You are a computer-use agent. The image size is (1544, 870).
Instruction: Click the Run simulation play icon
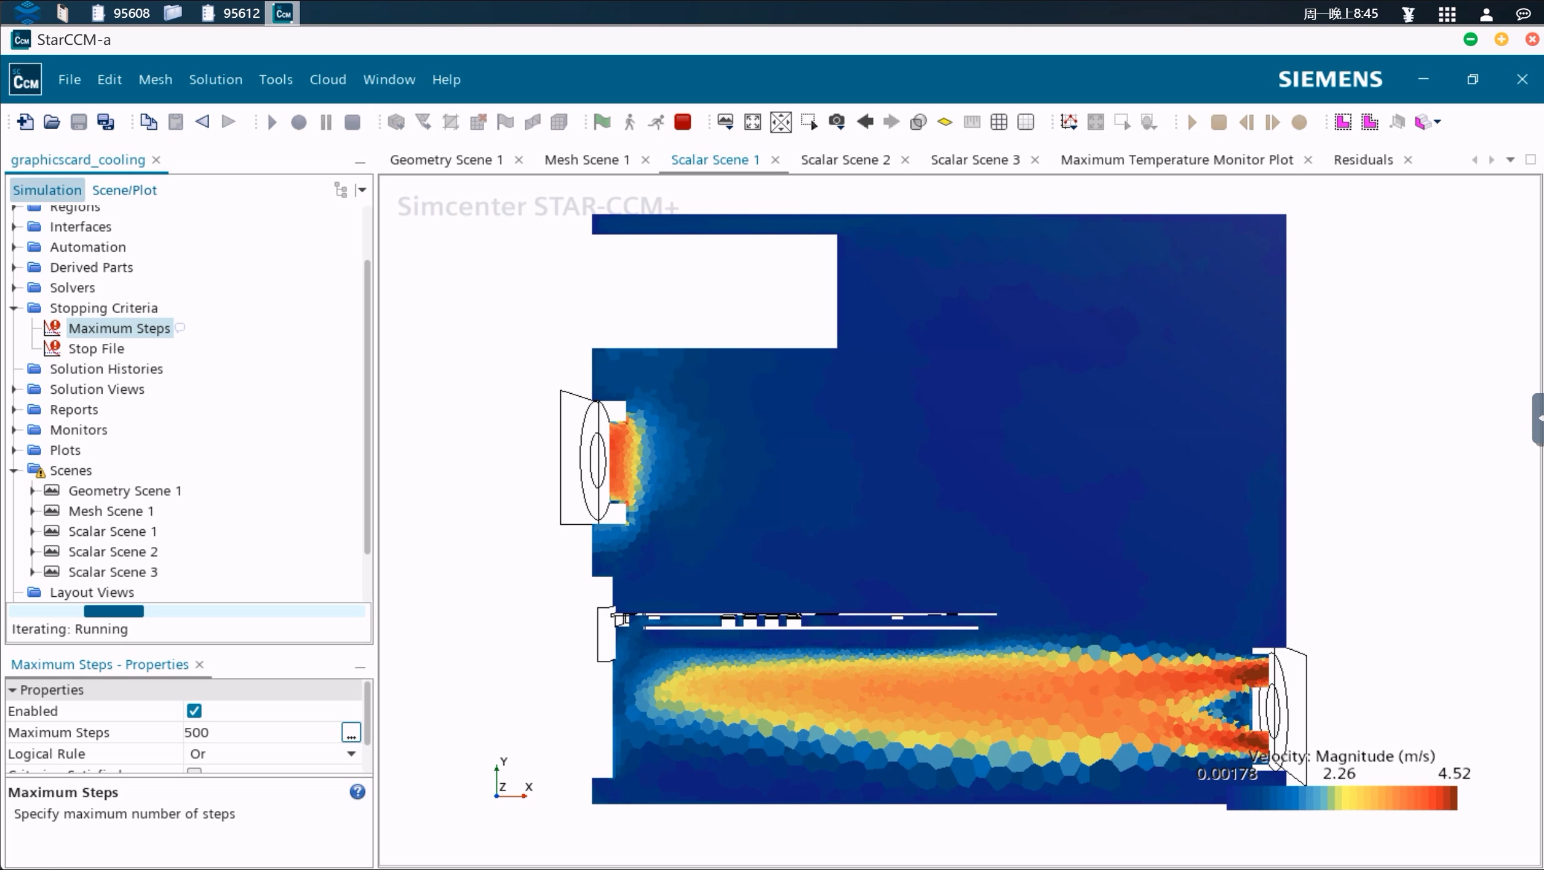click(272, 122)
